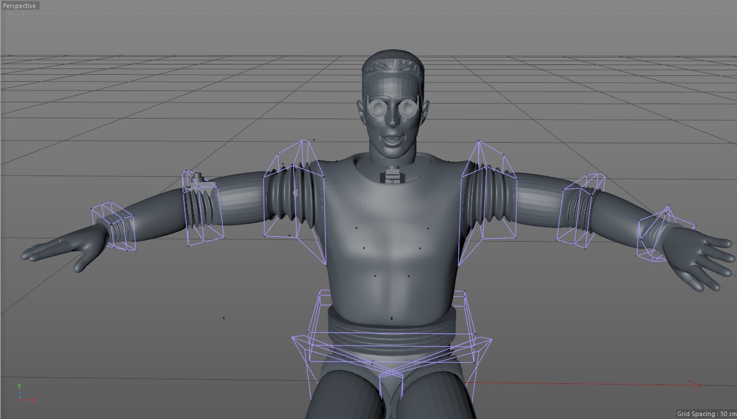Click the purple cage on the screen-left shoulder
The width and height of the screenshot is (737, 419).
tap(295, 196)
